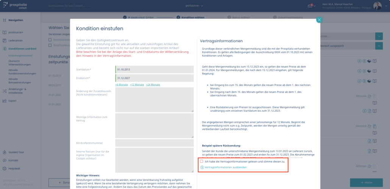Click the Klinikreferenznummer input field

pos(154,143)
